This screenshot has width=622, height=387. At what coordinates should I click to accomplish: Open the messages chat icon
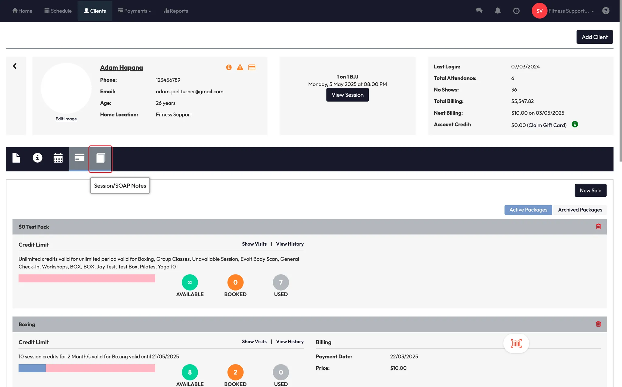pyautogui.click(x=479, y=11)
